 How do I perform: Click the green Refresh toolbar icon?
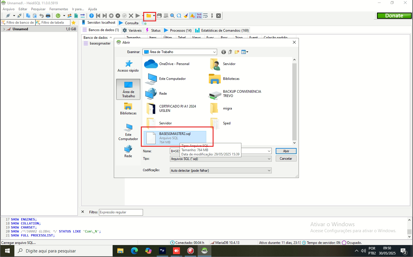pos(58,16)
